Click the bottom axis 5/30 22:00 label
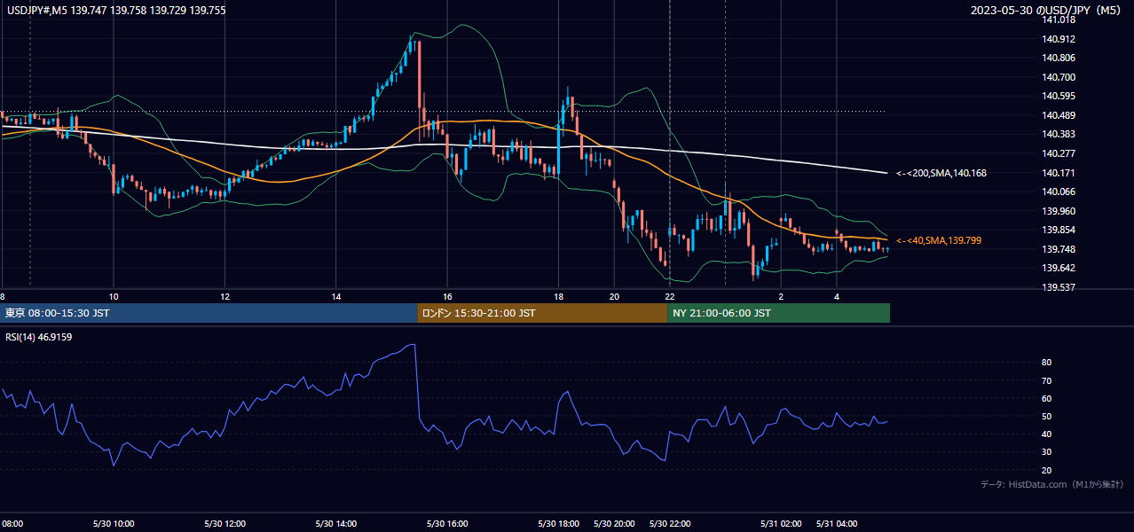The height and width of the screenshot is (532, 1134). 670,524
